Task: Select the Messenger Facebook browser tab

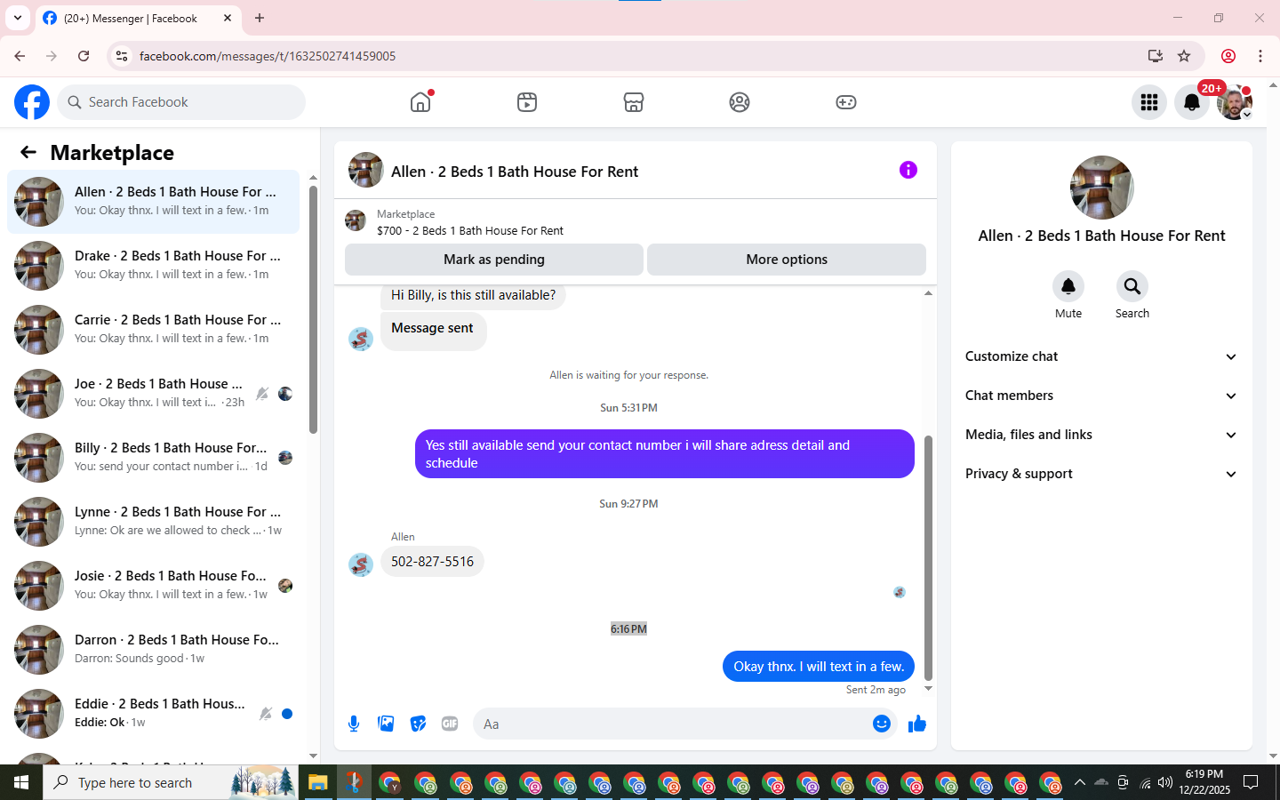Action: click(138, 19)
